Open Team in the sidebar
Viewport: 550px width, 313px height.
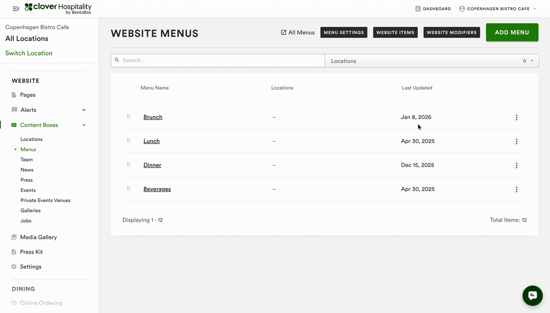[27, 160]
